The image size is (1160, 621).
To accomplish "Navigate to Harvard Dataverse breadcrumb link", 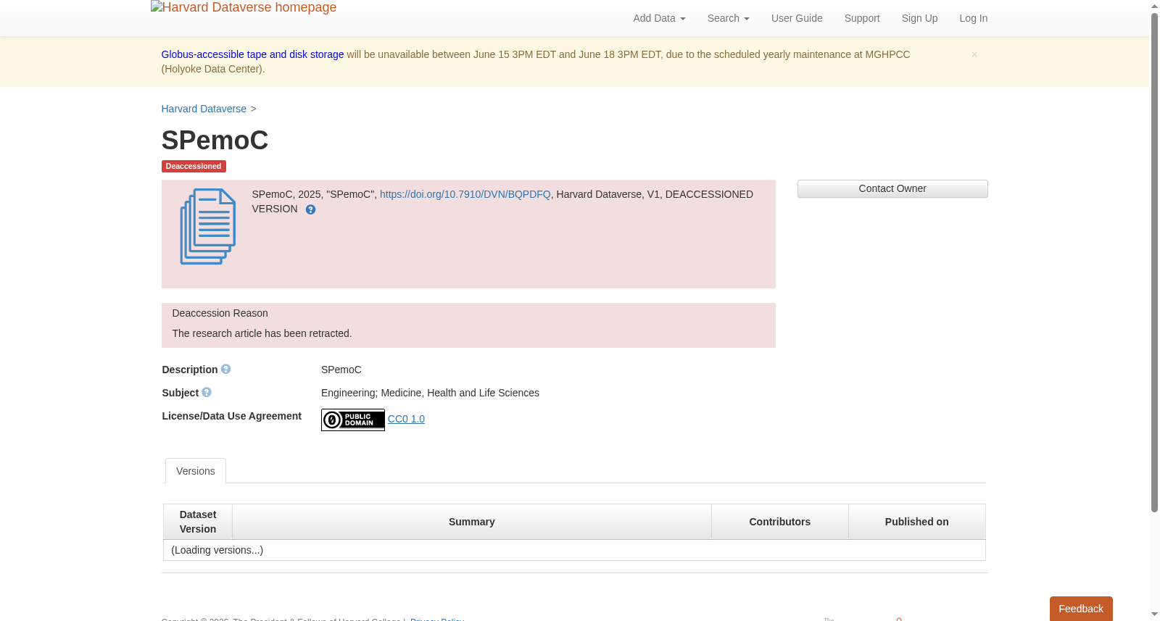I will pos(204,109).
